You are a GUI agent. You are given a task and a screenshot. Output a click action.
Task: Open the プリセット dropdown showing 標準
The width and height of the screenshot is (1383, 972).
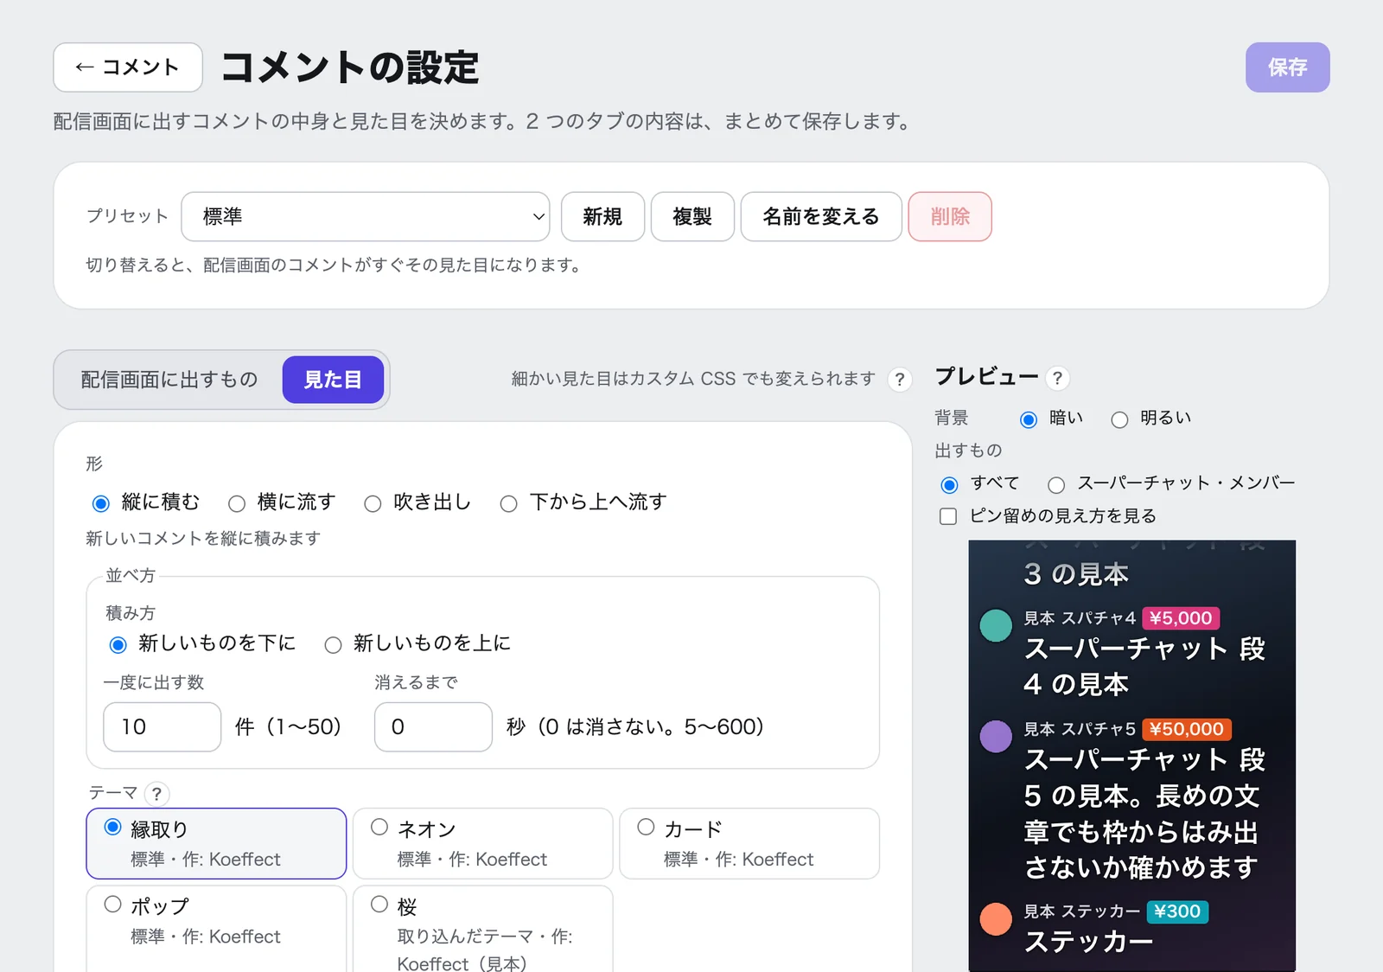coord(366,216)
